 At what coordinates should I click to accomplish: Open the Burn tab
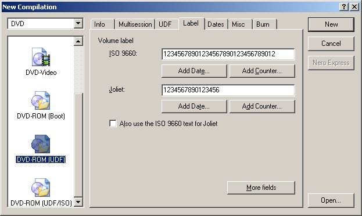(264, 24)
